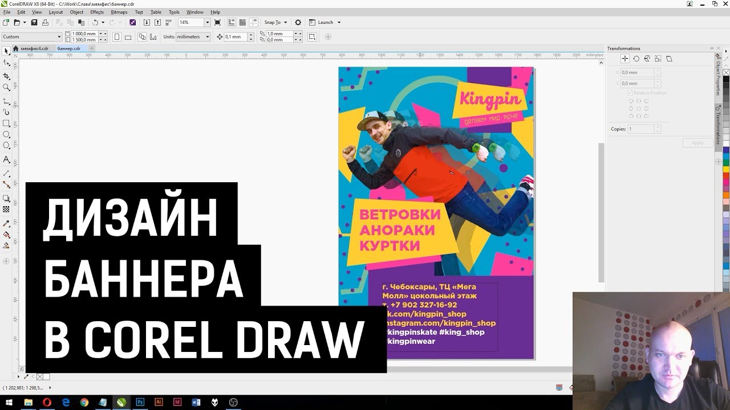Open the Bitmaps menu
The image size is (730, 410).
click(119, 12)
